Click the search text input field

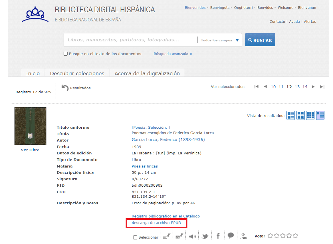(131, 40)
